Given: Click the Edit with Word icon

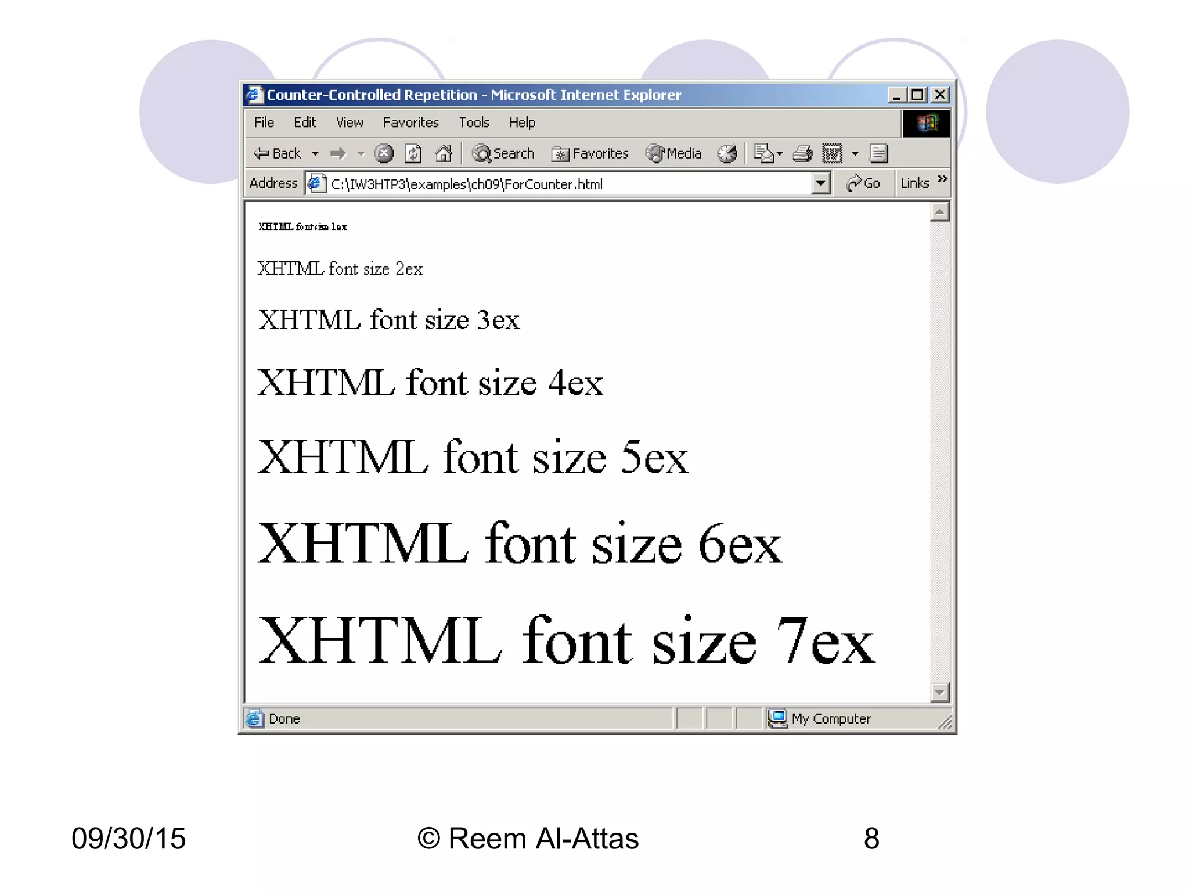Looking at the screenshot, I should pos(832,153).
